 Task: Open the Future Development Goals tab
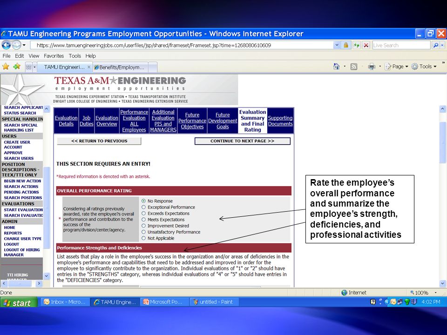(223, 121)
